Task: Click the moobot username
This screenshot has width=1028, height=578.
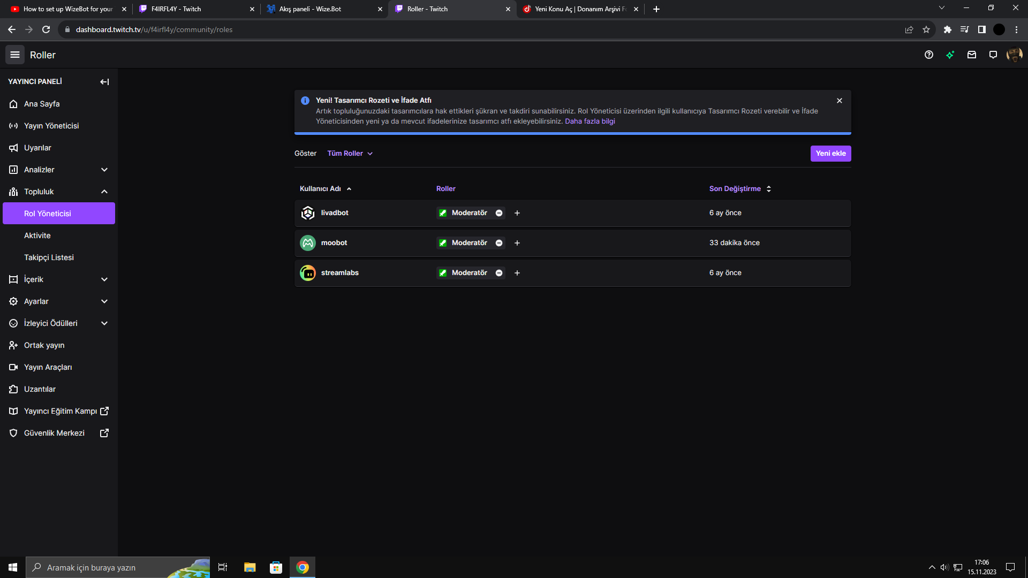Action: point(334,243)
